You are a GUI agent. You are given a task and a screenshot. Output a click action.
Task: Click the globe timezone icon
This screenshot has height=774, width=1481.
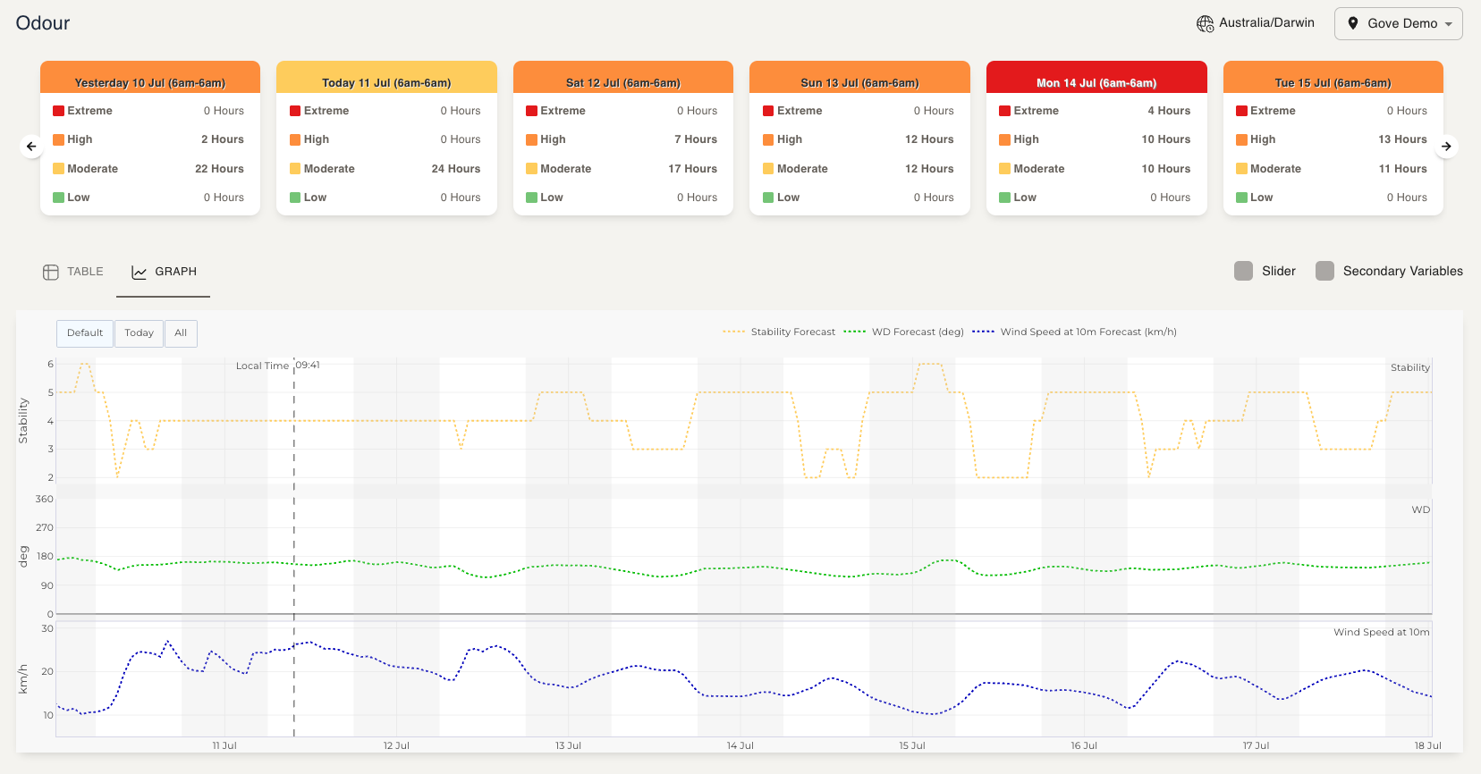1205,23
